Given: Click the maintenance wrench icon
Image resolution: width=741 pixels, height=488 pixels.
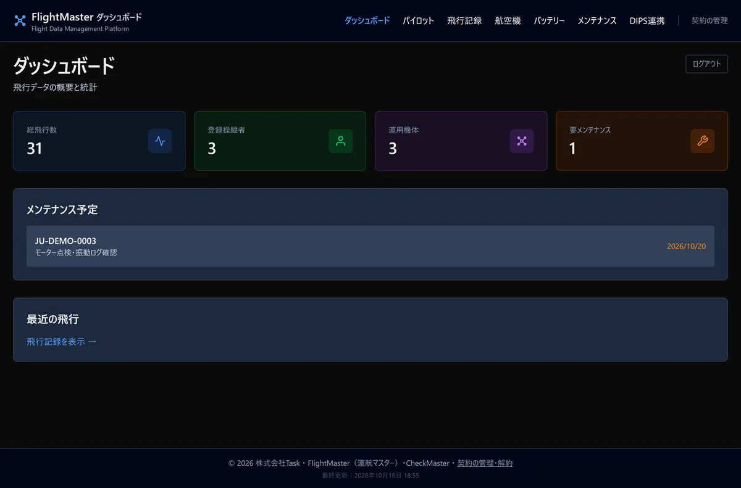Looking at the screenshot, I should pos(702,141).
